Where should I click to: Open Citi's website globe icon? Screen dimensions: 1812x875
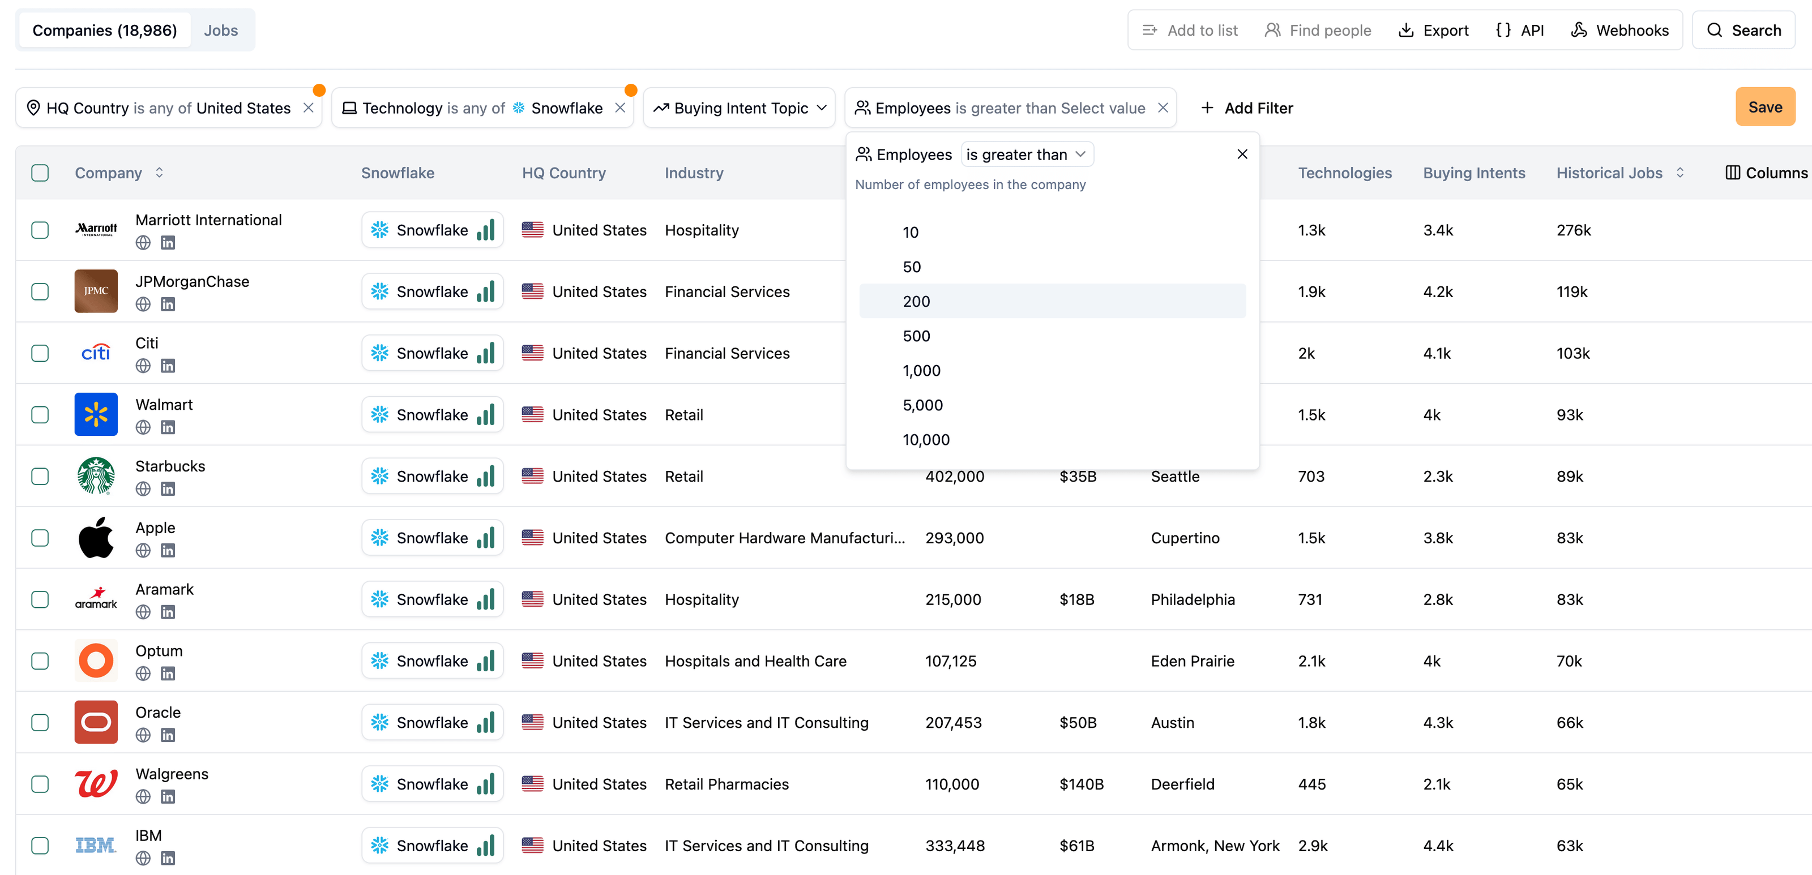click(x=143, y=366)
